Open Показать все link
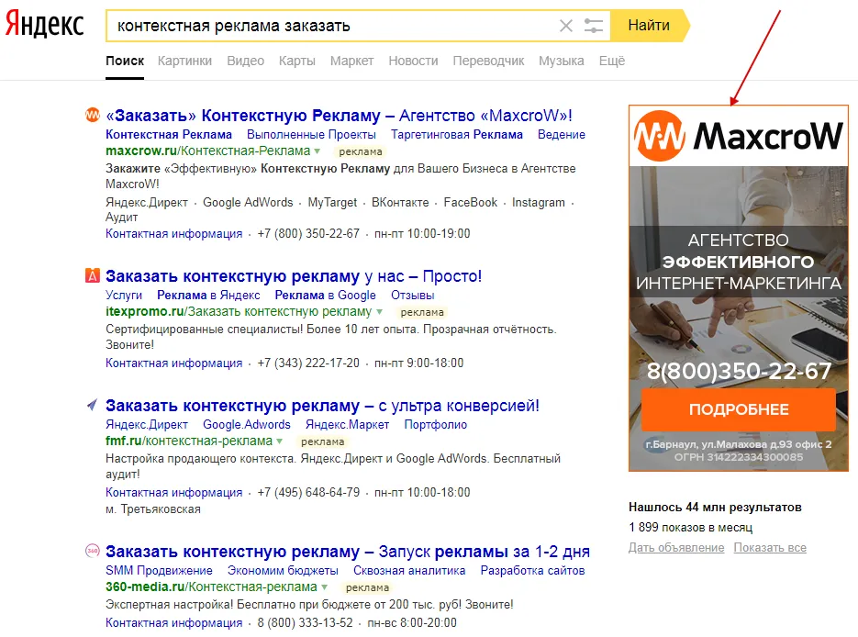 click(x=770, y=548)
